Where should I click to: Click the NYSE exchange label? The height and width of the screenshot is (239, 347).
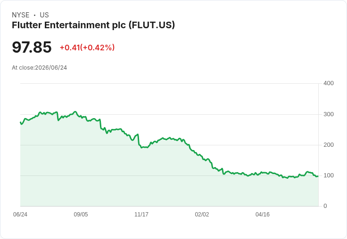pyautogui.click(x=21, y=15)
